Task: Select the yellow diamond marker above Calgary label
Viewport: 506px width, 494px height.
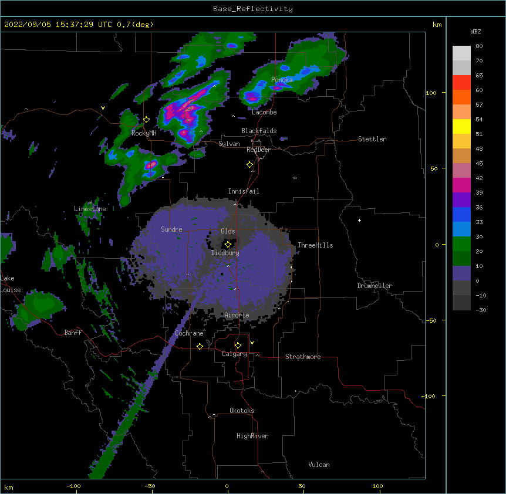Action: [x=238, y=346]
